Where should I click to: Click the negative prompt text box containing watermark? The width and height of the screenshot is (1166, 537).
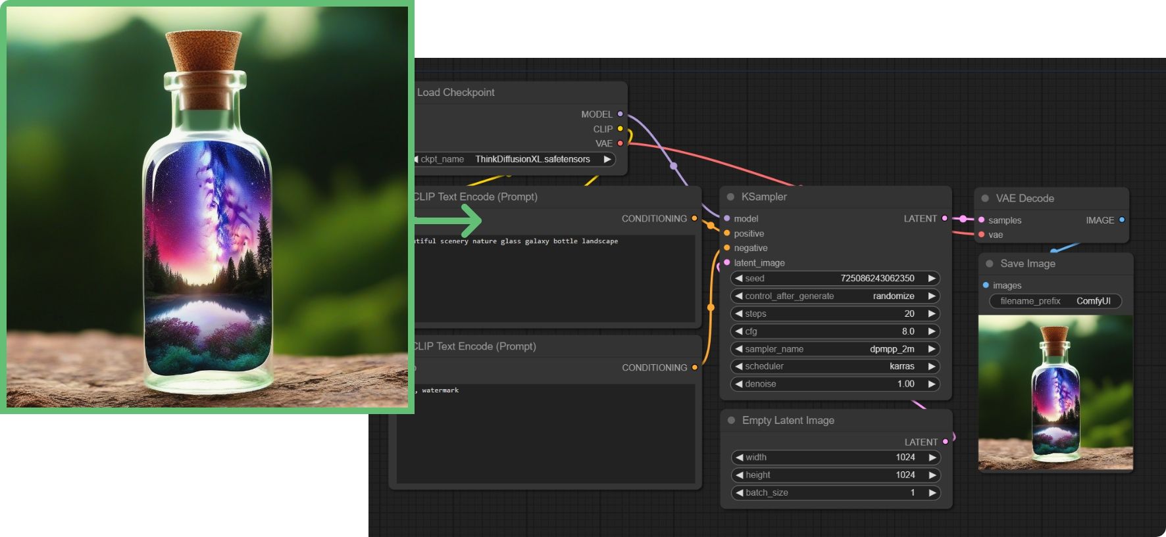[546, 434]
